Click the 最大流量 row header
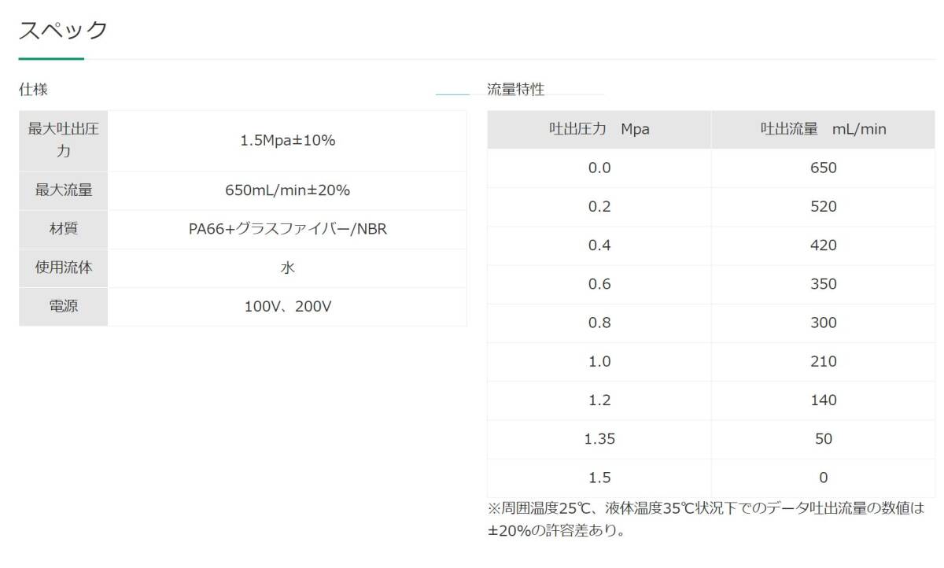Image resolution: width=944 pixels, height=568 pixels. [x=62, y=190]
